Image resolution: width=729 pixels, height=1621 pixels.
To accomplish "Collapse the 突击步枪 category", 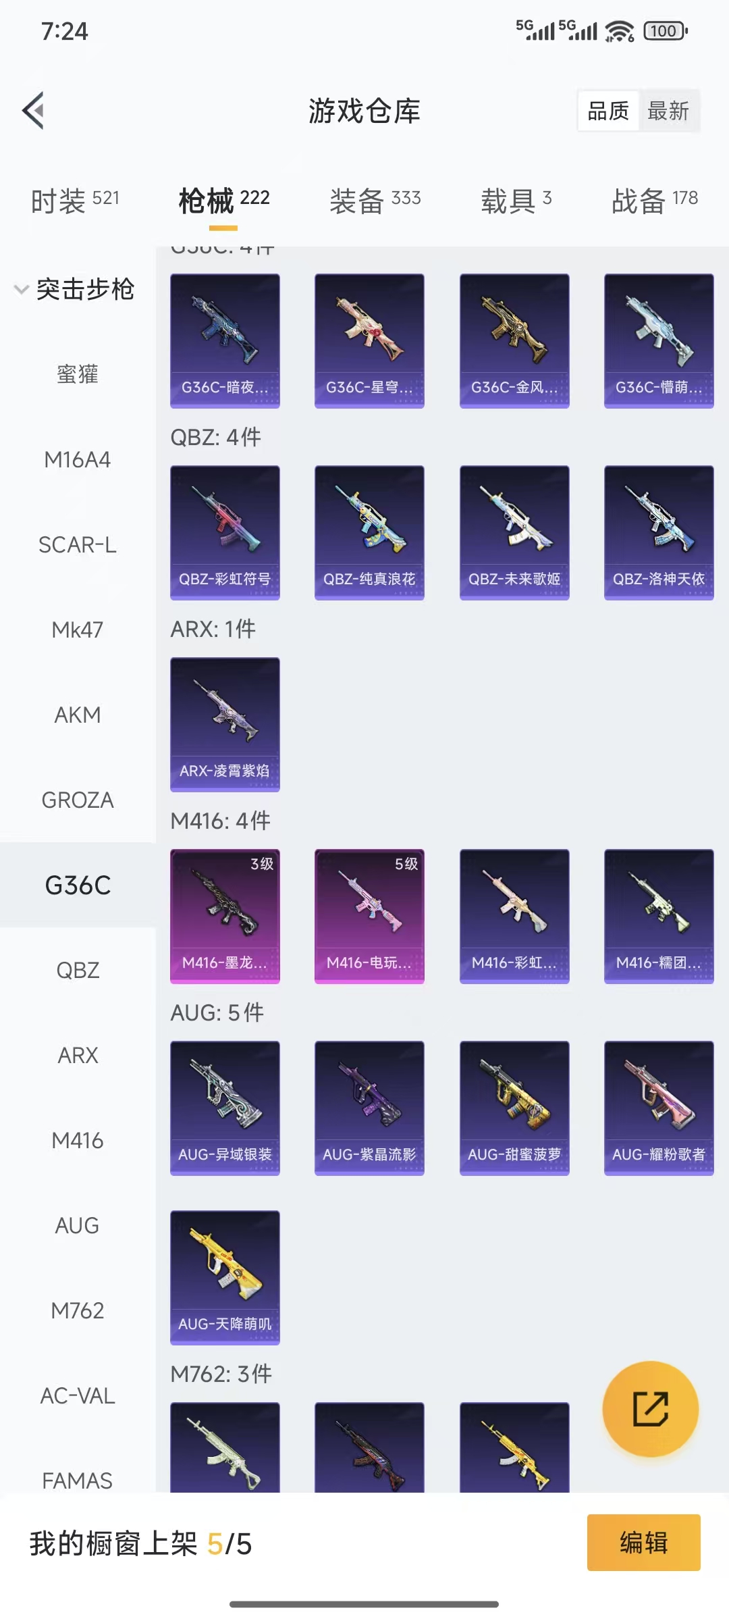I will click(x=75, y=289).
